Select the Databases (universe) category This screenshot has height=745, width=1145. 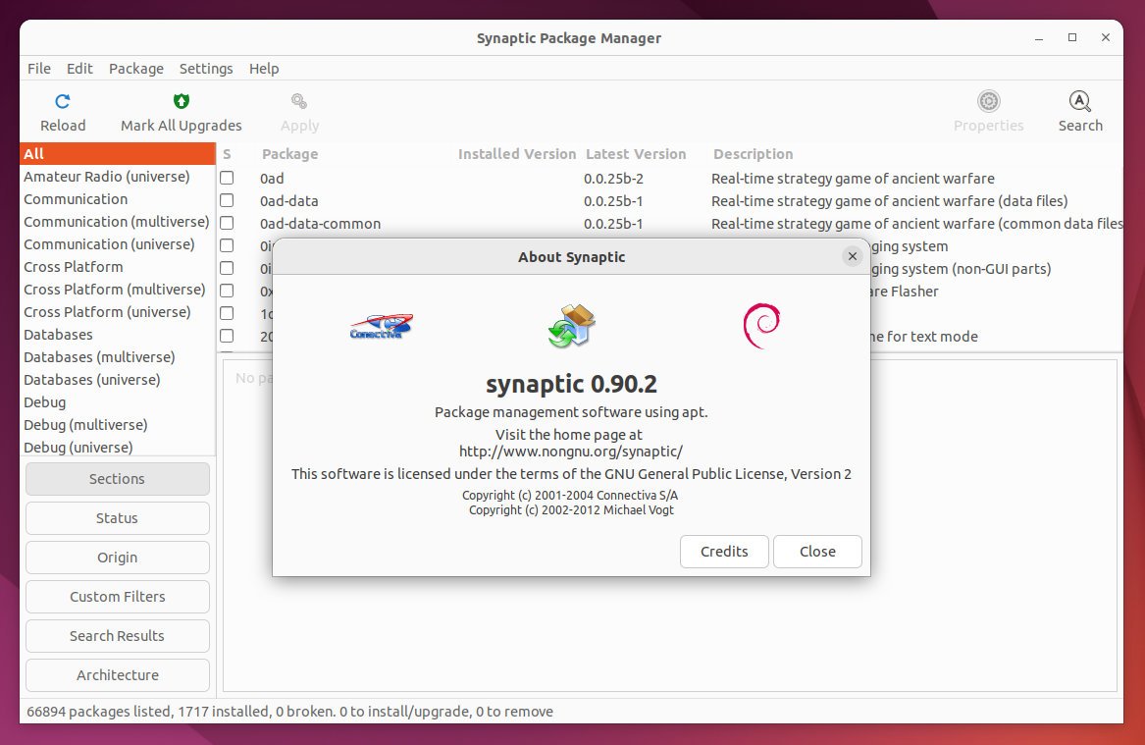coord(91,379)
